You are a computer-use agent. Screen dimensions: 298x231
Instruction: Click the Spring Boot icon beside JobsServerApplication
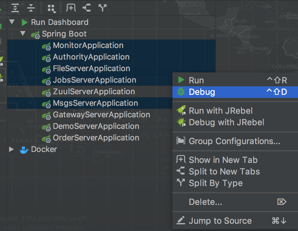point(46,81)
